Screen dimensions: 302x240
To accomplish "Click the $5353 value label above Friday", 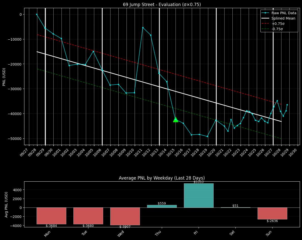I will pyautogui.click(x=199, y=182).
